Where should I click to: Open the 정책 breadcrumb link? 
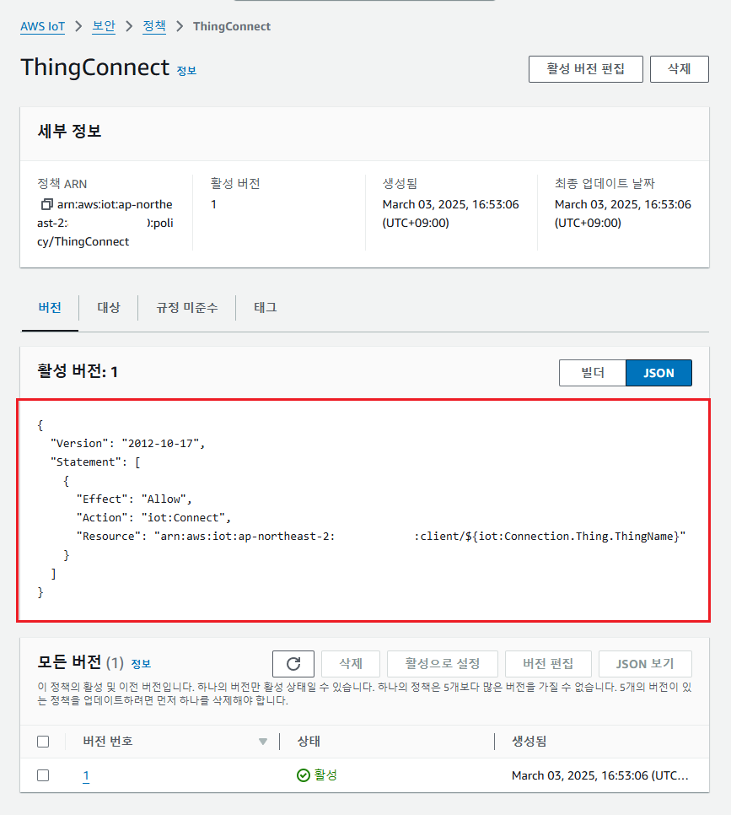tap(154, 26)
